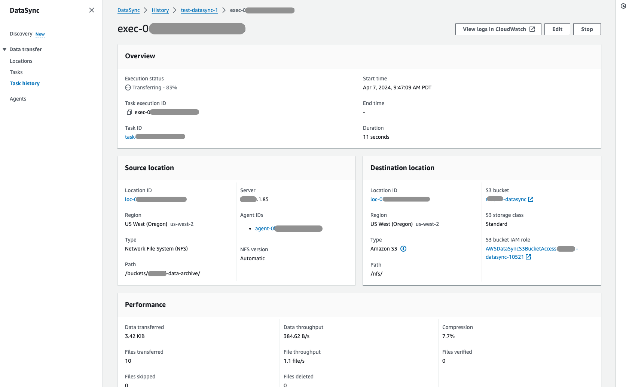Click DataSync breadcrumb link

coord(128,10)
